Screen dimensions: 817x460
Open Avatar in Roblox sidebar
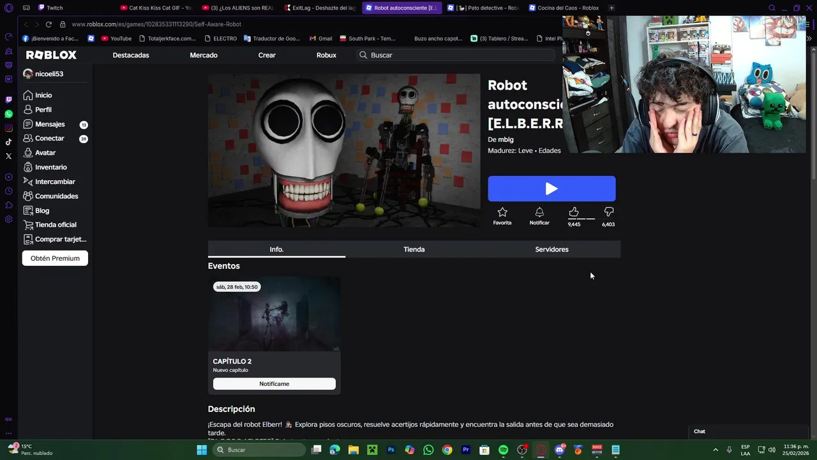(x=45, y=153)
